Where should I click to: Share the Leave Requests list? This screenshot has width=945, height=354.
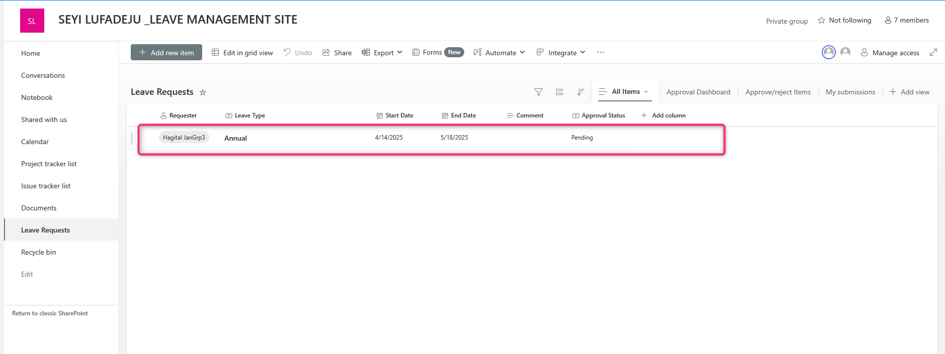[x=337, y=52]
